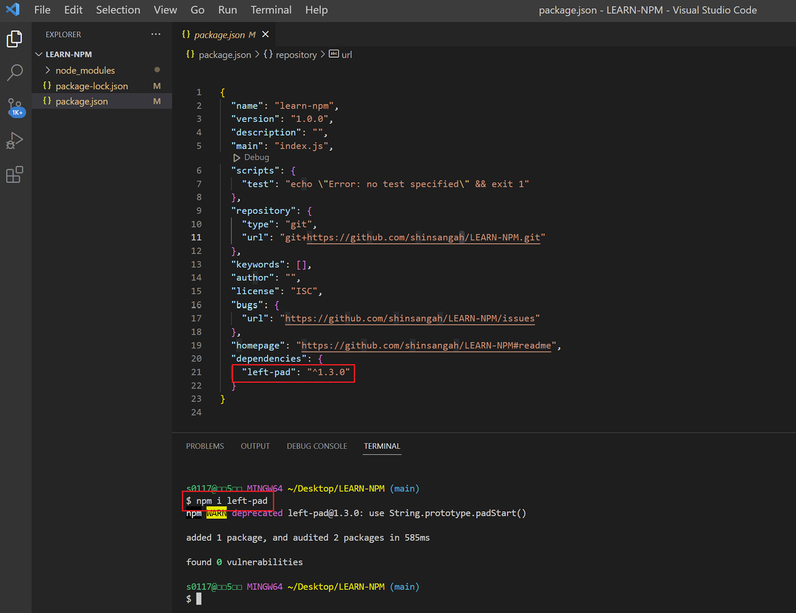Open the View menu
The height and width of the screenshot is (613, 796).
click(165, 10)
